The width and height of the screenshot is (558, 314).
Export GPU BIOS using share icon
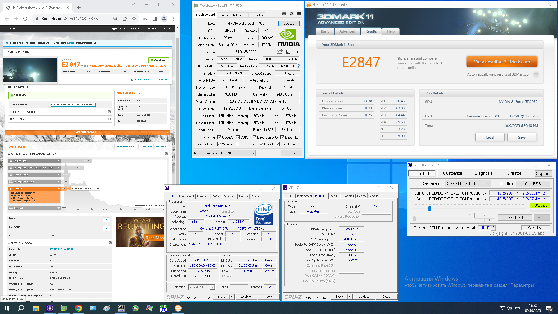(x=280, y=52)
